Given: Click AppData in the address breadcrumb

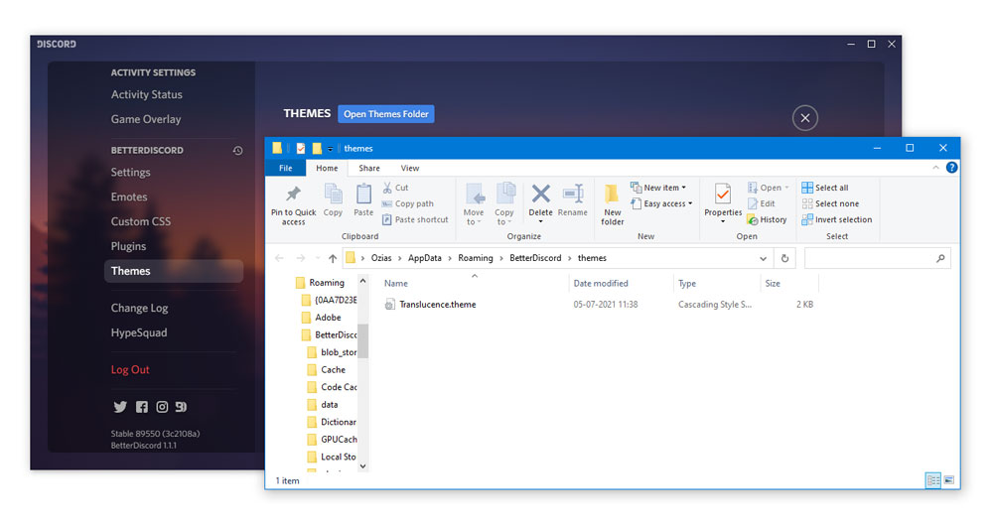Looking at the screenshot, I should [424, 258].
